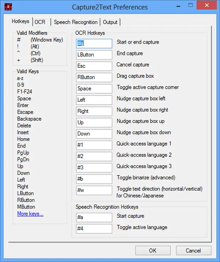The image size is (220, 262).
Task: Click the Toggle binarize hotkey field
Action: 94,179
